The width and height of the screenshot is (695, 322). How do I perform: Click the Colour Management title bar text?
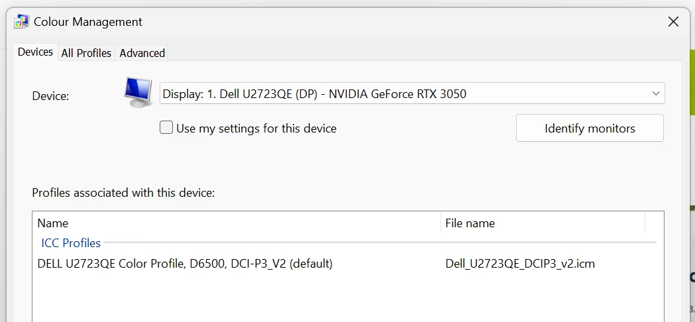pyautogui.click(x=88, y=22)
